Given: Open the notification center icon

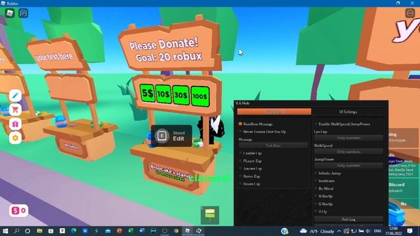Looking at the screenshot, I should (x=409, y=231).
